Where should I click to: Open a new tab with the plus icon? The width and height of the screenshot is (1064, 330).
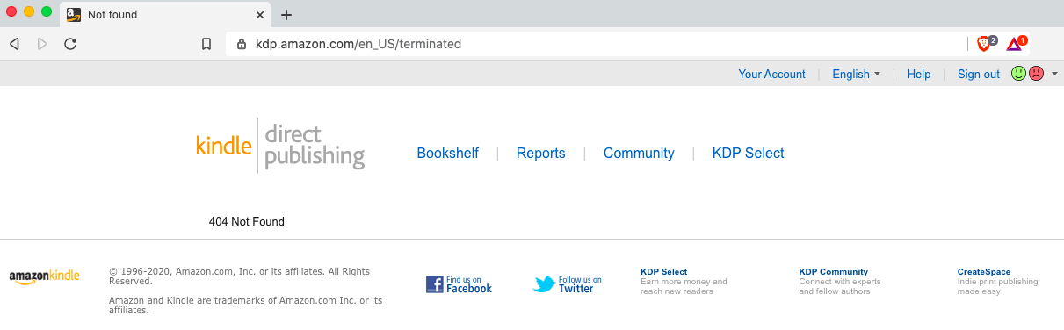(286, 15)
